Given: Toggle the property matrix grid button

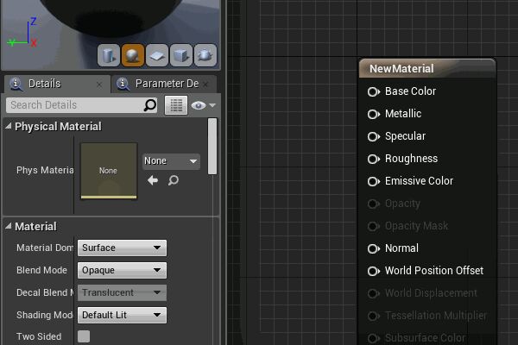Looking at the screenshot, I should 176,105.
